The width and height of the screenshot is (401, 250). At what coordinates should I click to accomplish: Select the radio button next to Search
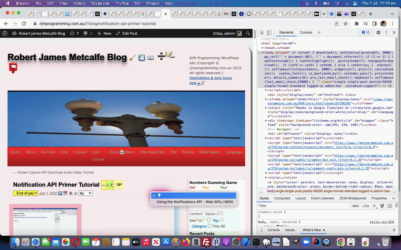[x=209, y=220]
